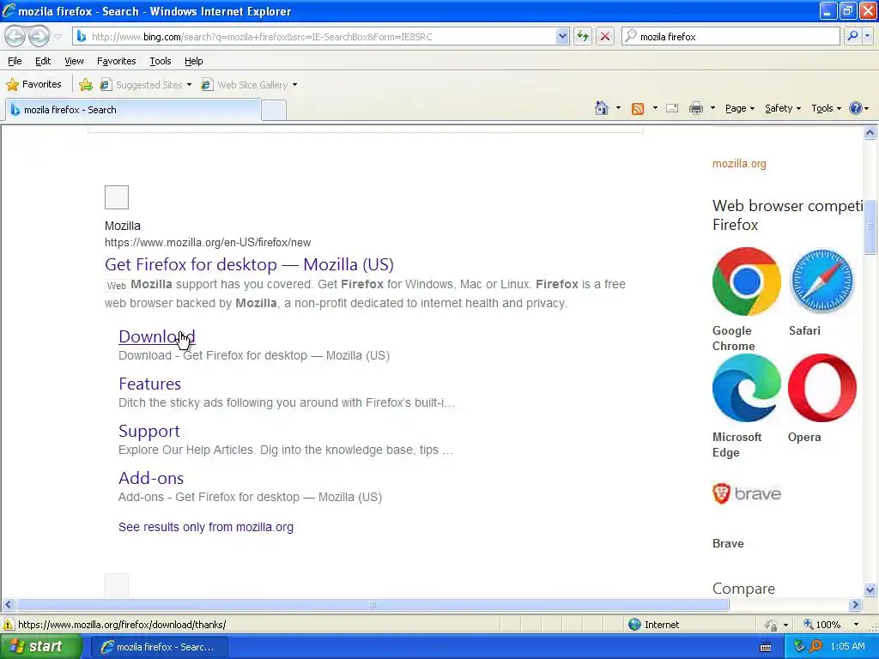Expand Web Slice Gallery dropdown
Screen dimensions: 879x659
295,85
